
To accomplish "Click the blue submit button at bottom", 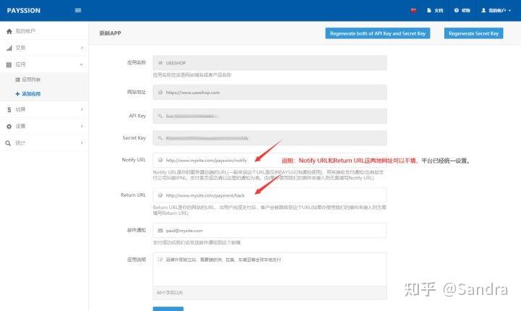I will pyautogui.click(x=168, y=309).
